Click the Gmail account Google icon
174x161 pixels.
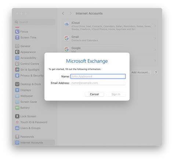tap(66, 38)
